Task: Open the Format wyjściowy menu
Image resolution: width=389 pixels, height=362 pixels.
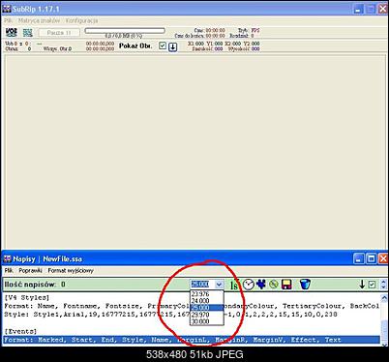Action: pyautogui.click(x=71, y=270)
